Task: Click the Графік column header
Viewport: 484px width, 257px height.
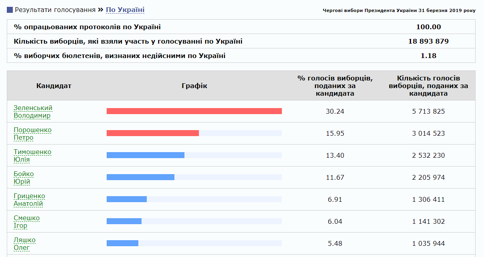Action: tap(194, 85)
